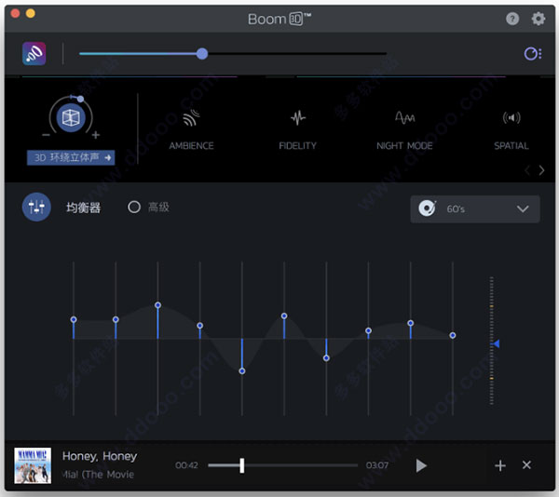The image size is (559, 497).
Task: Click the 均衡器 equalizer label
Action: (84, 208)
